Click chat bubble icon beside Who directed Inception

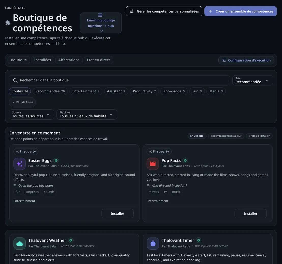coord(148,185)
